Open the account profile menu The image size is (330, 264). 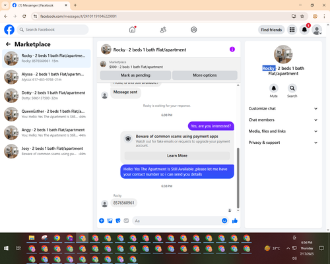[x=317, y=30]
